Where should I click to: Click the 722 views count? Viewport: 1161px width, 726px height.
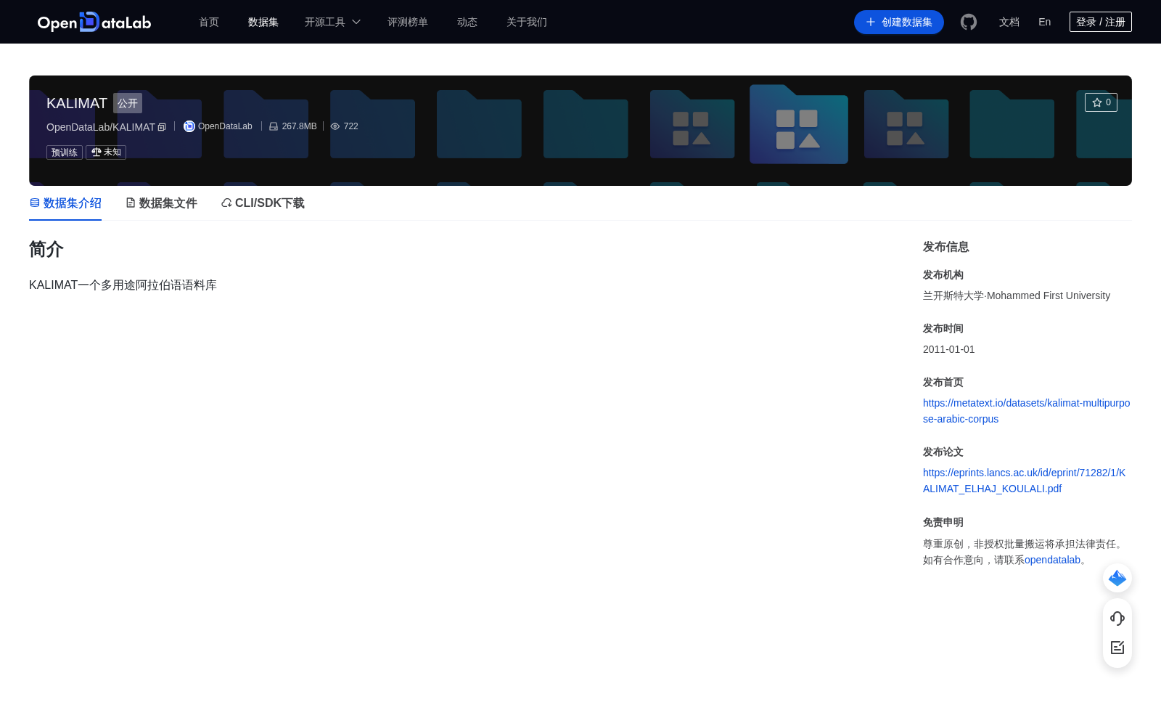[x=351, y=126]
